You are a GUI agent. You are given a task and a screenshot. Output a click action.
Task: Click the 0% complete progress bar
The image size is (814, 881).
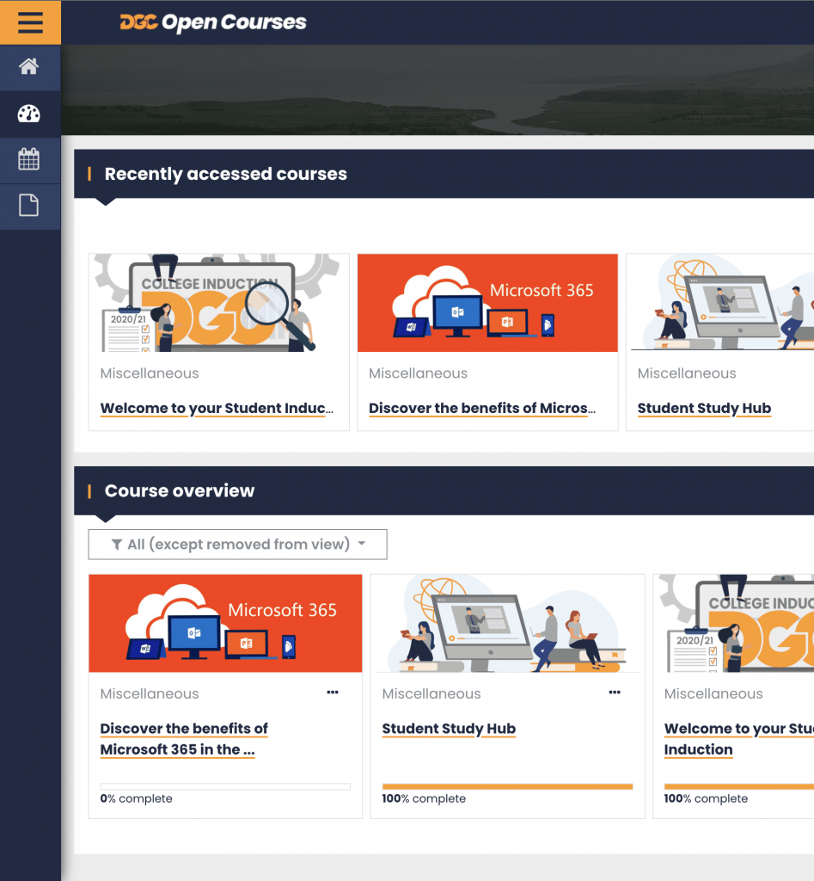(225, 786)
